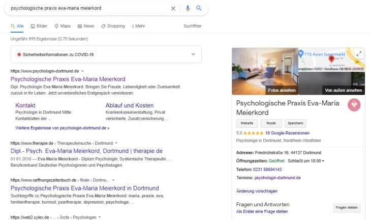Viewport: 370px width, 220px height.
Task: Click the Fragen stellen button
Action: click(347, 208)
